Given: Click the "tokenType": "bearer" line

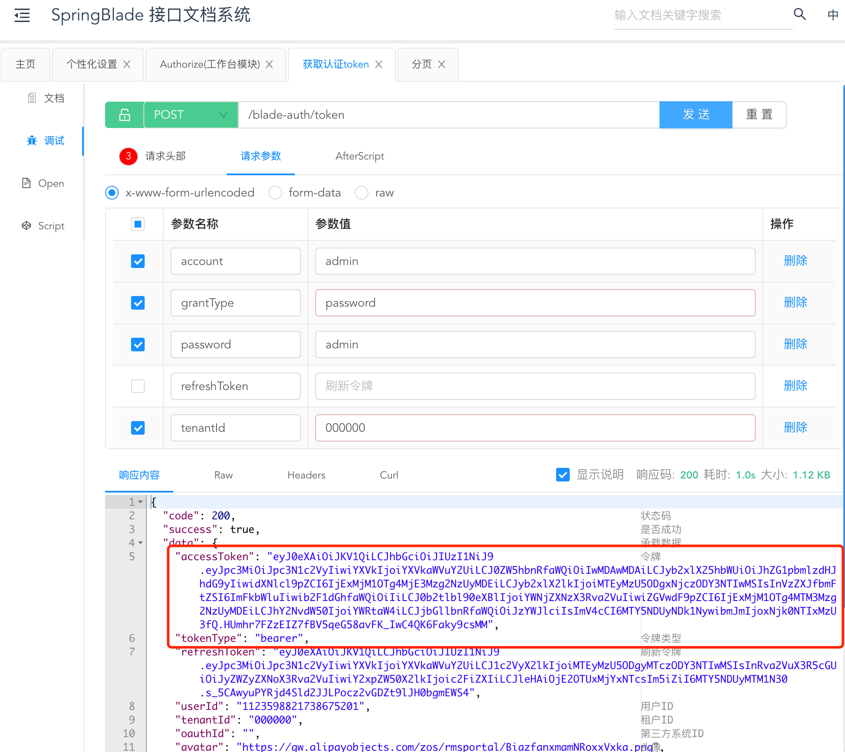Looking at the screenshot, I should 242,638.
